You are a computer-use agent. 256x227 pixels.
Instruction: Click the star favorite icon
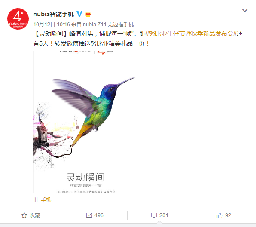[x=24, y=215]
